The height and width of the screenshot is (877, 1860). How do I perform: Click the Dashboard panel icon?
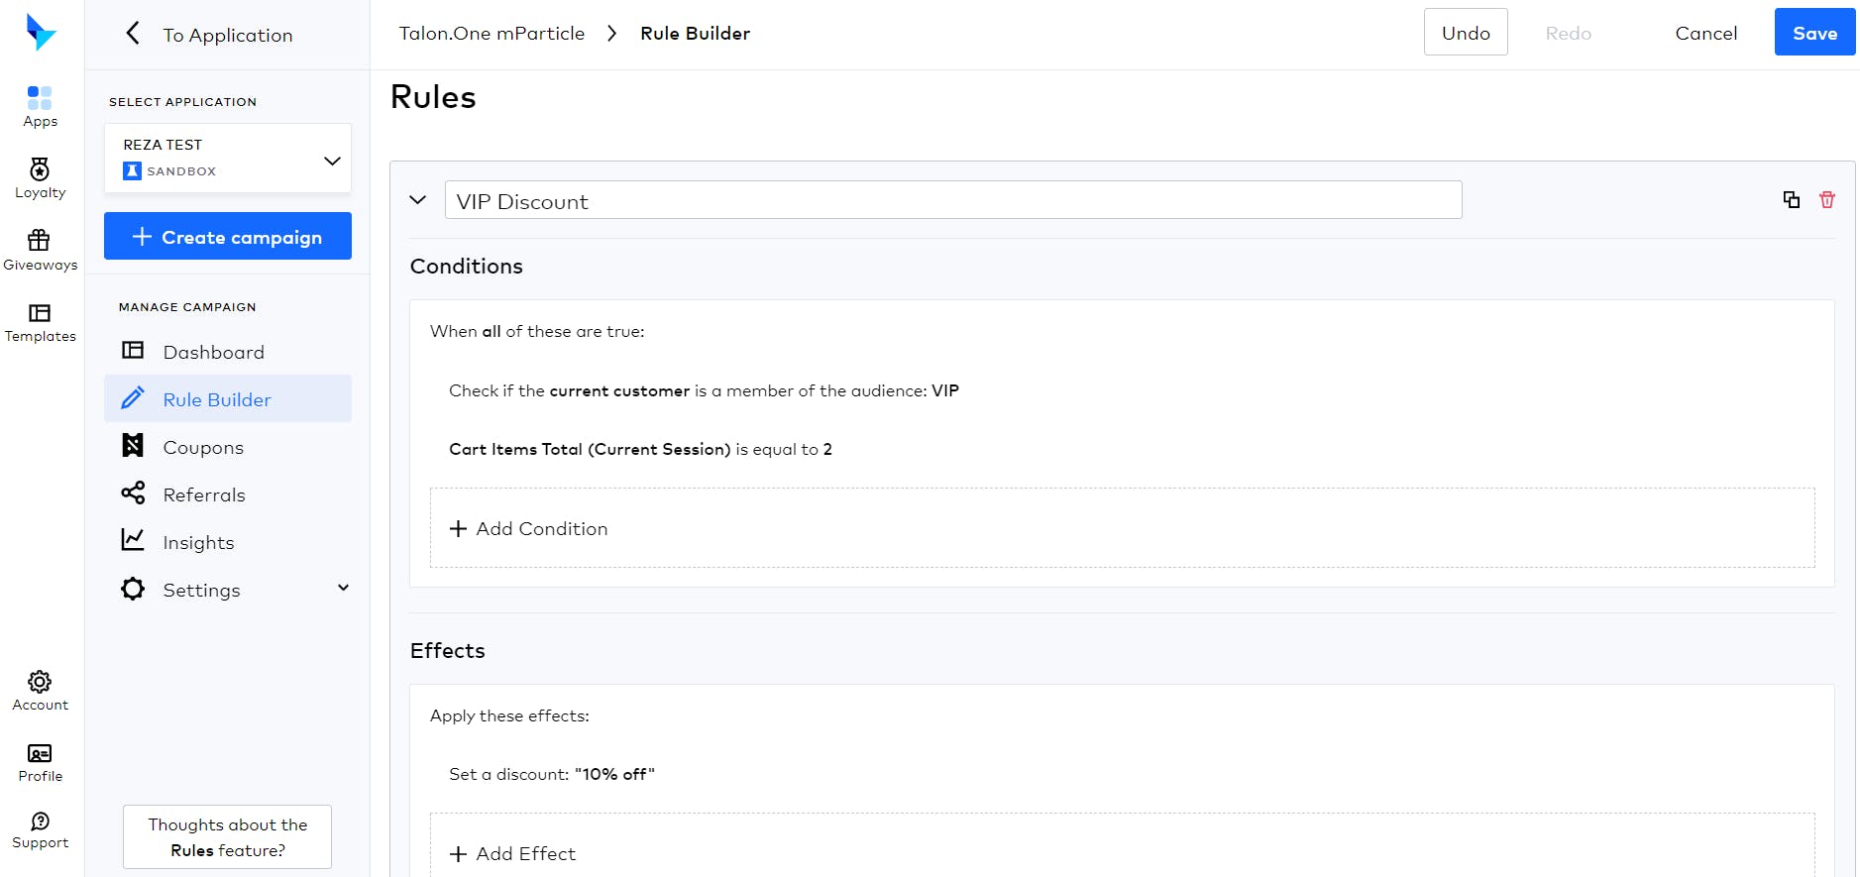click(133, 350)
